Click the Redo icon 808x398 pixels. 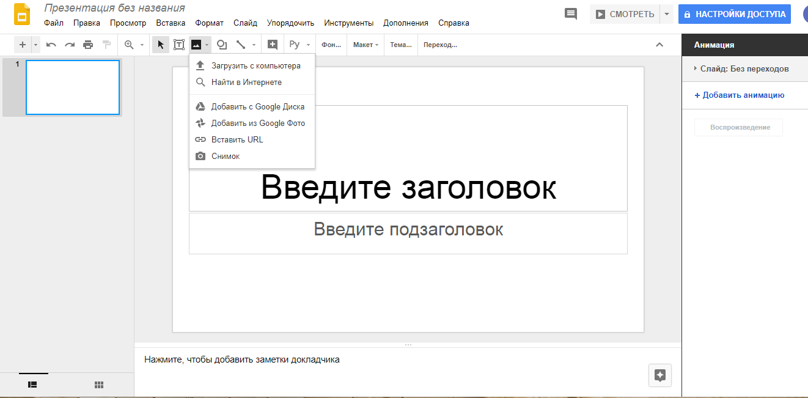pos(69,44)
